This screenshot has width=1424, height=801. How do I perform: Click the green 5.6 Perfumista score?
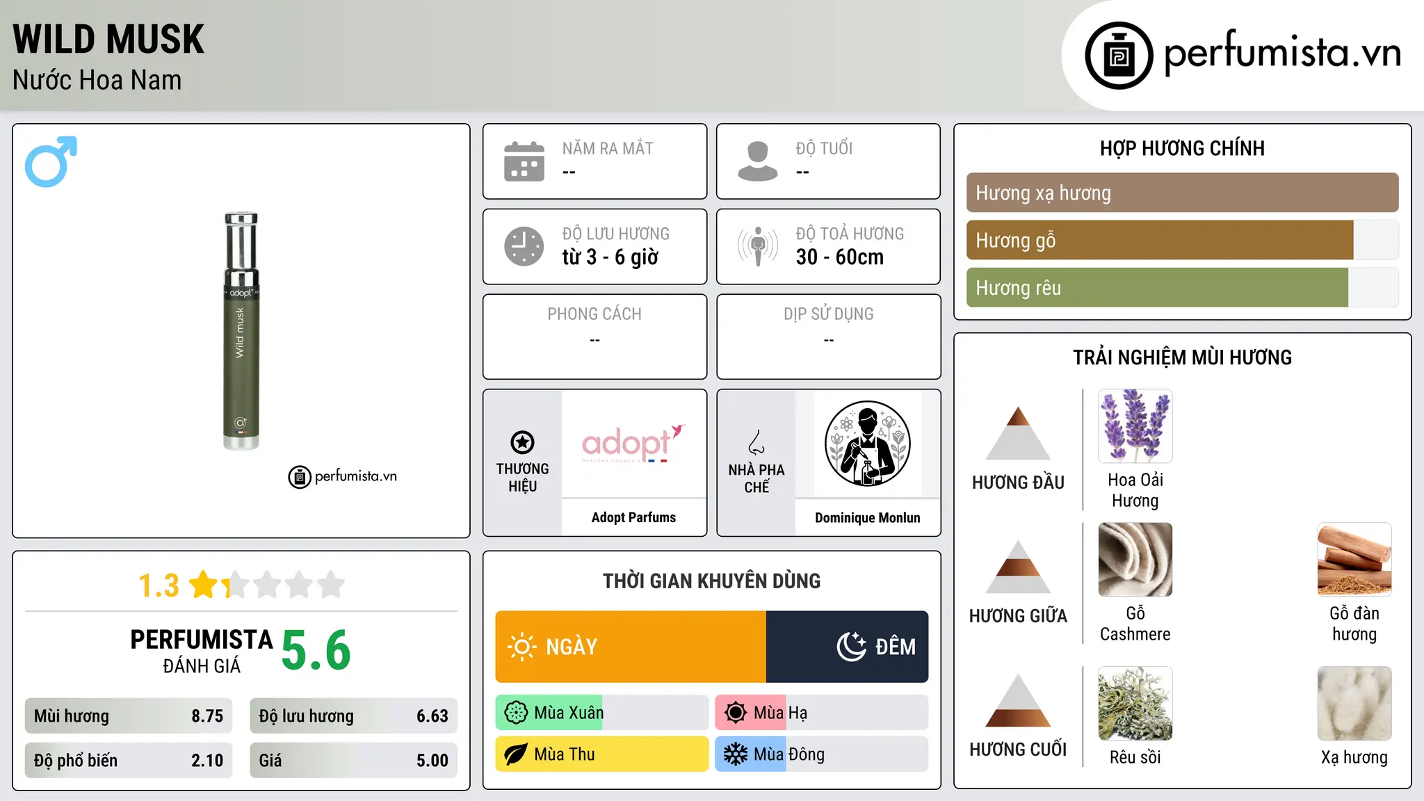[x=316, y=650]
